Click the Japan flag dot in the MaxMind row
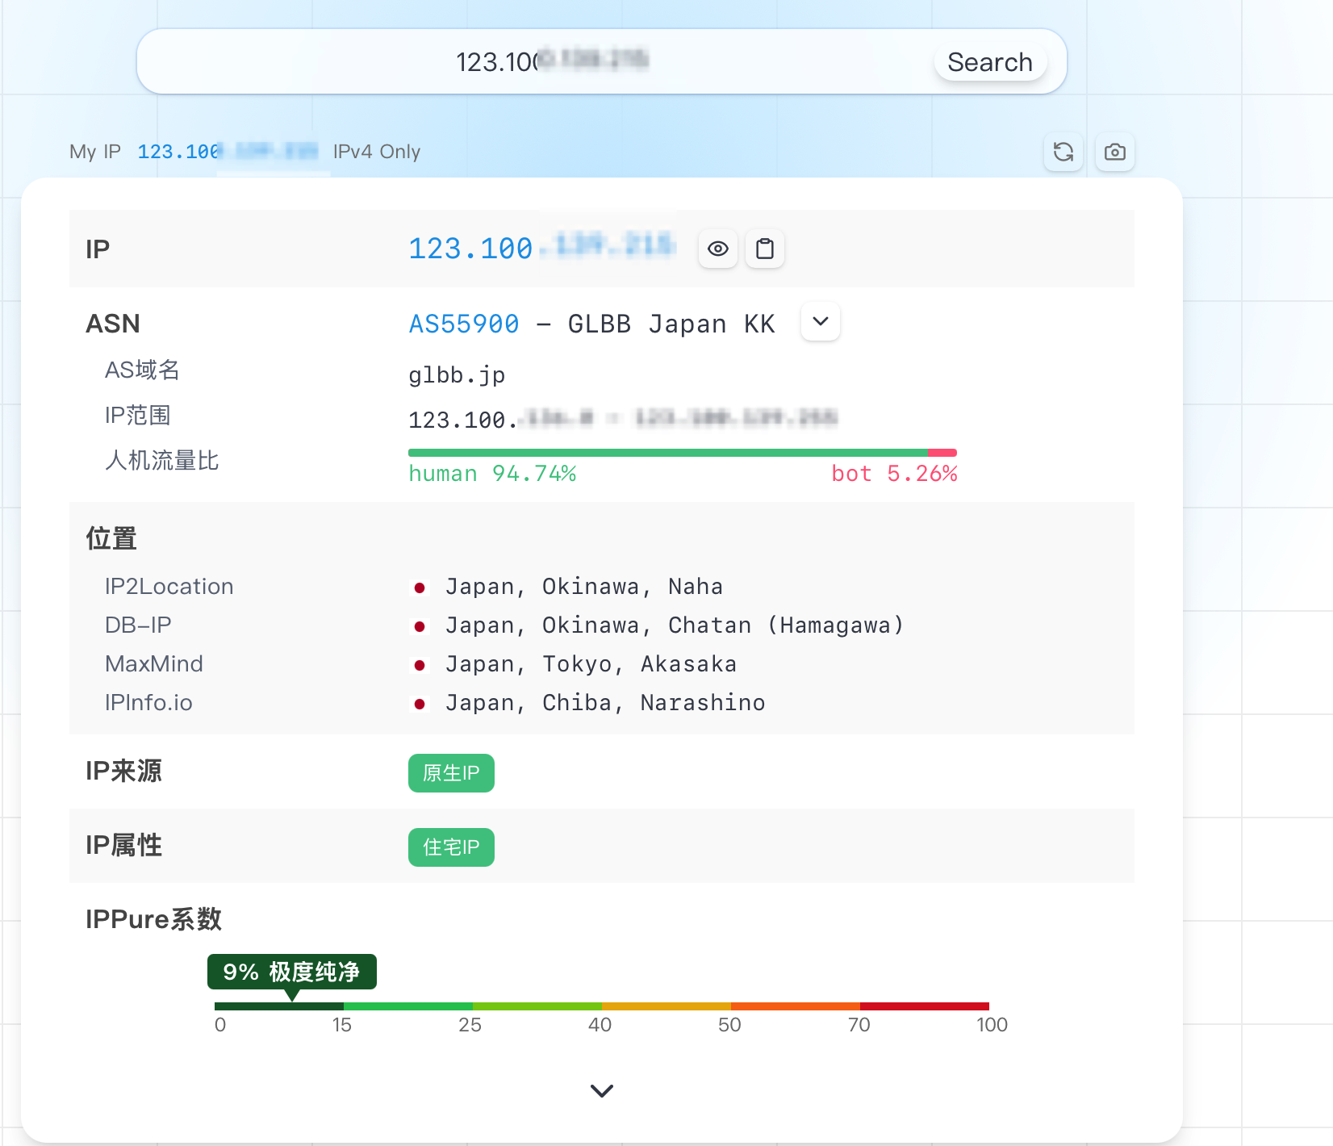 tap(420, 665)
